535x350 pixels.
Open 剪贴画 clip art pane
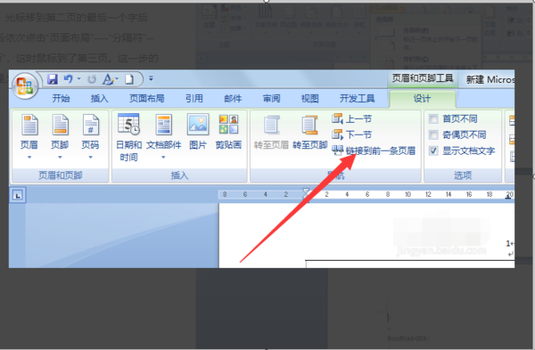coord(228,132)
